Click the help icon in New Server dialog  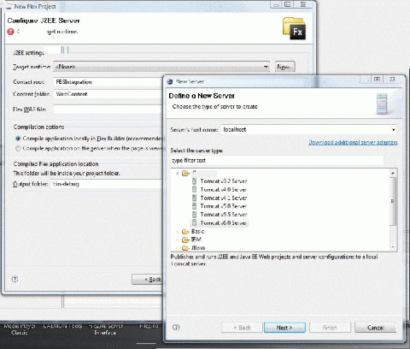[x=176, y=328]
